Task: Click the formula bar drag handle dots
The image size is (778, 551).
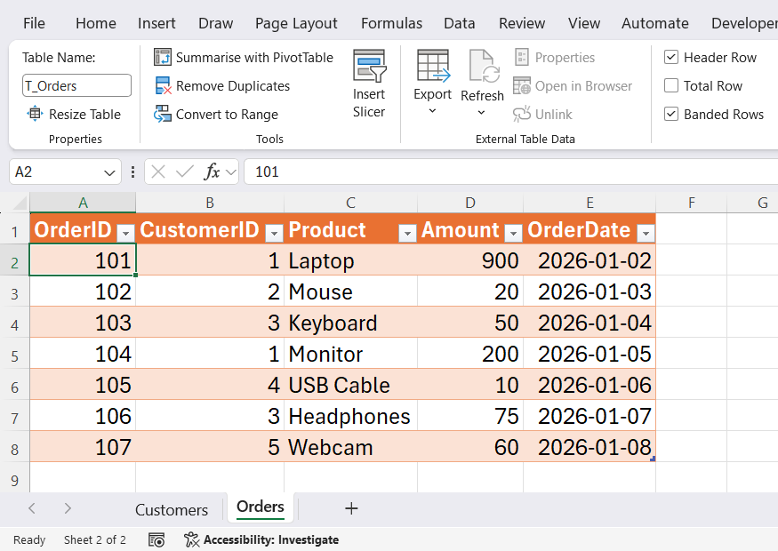Action: coord(132,172)
